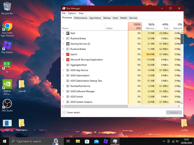Switch to the Startup tab
This screenshot has width=194, height=145.
[107, 18]
